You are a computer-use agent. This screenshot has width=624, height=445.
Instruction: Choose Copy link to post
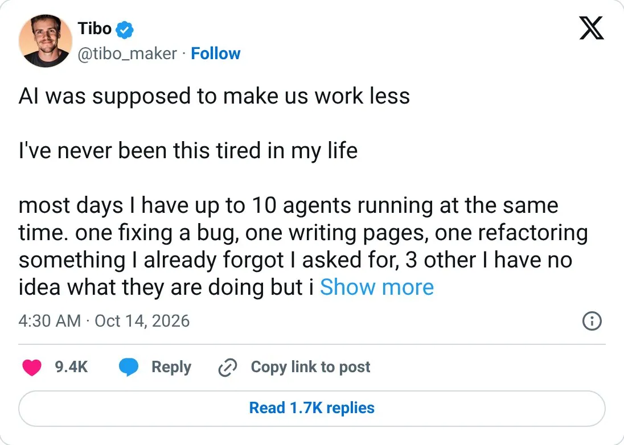coord(310,366)
